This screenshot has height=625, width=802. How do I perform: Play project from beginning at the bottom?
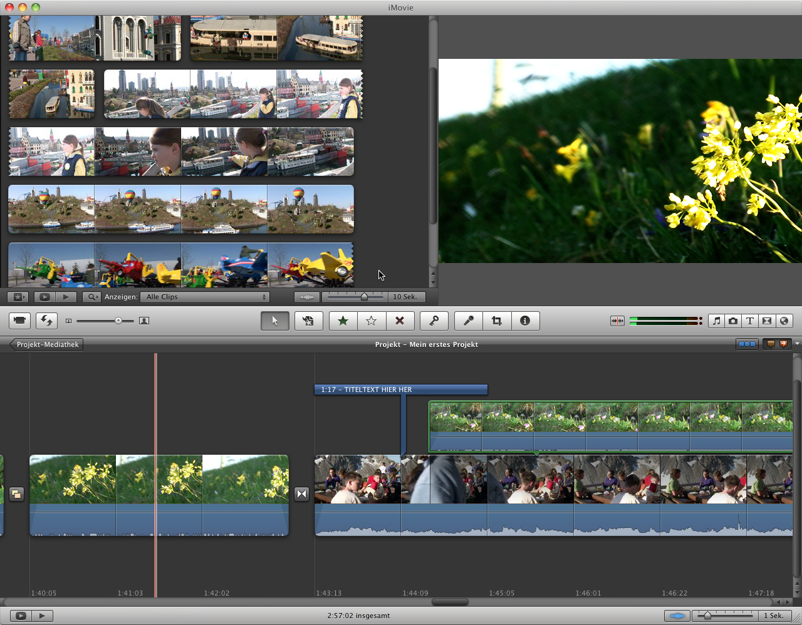click(x=42, y=616)
